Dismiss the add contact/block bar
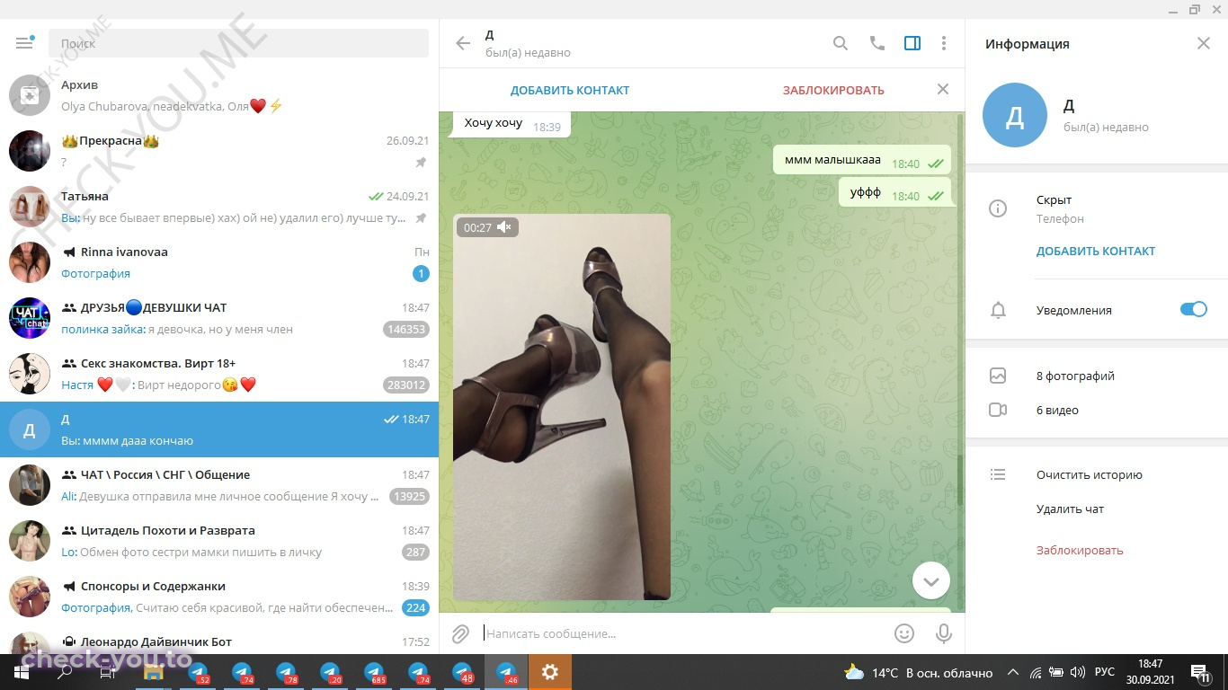Screen dimensions: 1228x690 click(x=943, y=89)
